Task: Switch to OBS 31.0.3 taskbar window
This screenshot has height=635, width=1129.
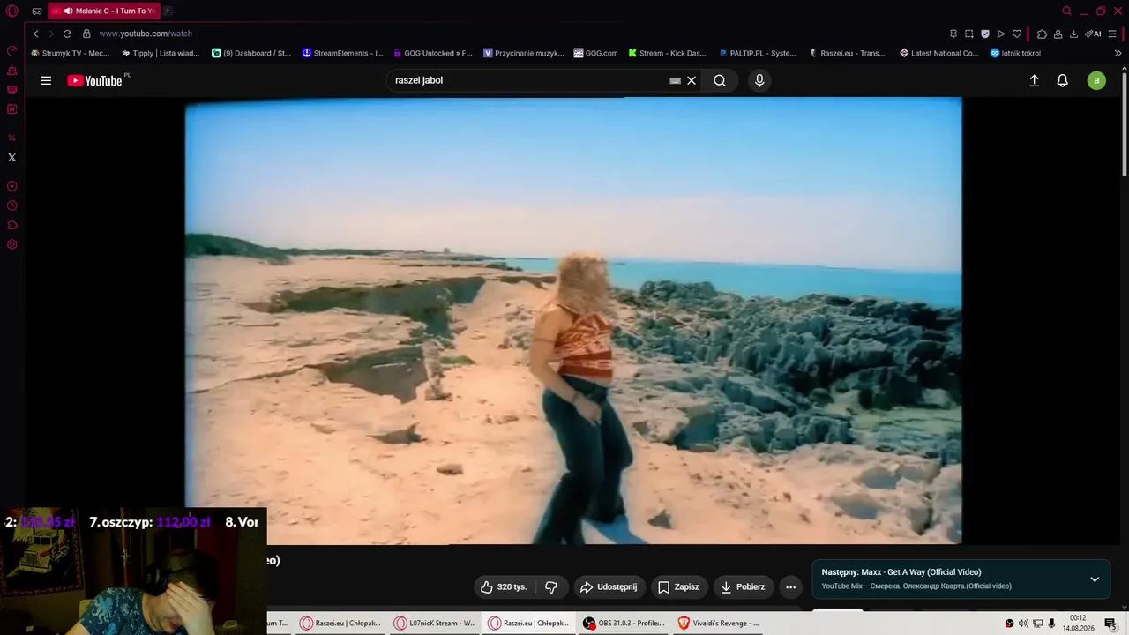Action: pos(624,623)
